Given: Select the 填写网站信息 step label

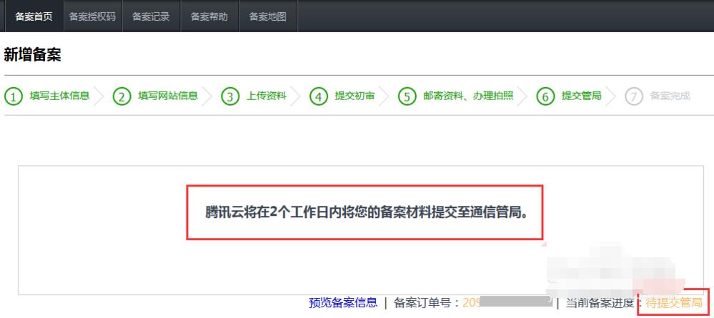Looking at the screenshot, I should pyautogui.click(x=168, y=96).
